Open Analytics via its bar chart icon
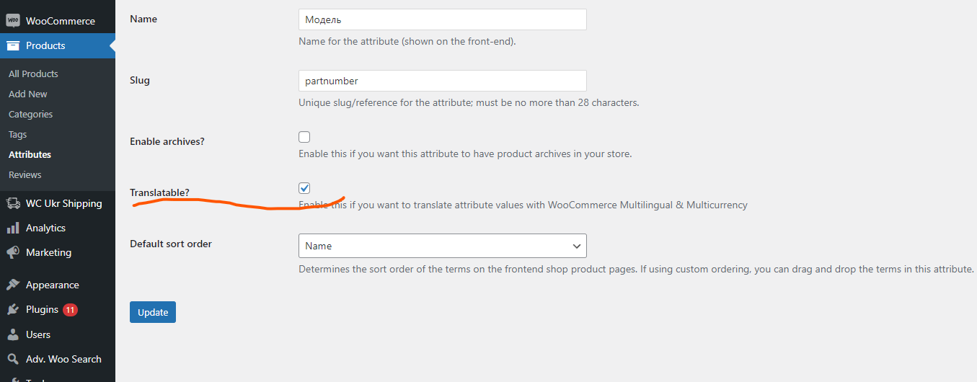Screen dimensions: 977x382 click(x=13, y=228)
